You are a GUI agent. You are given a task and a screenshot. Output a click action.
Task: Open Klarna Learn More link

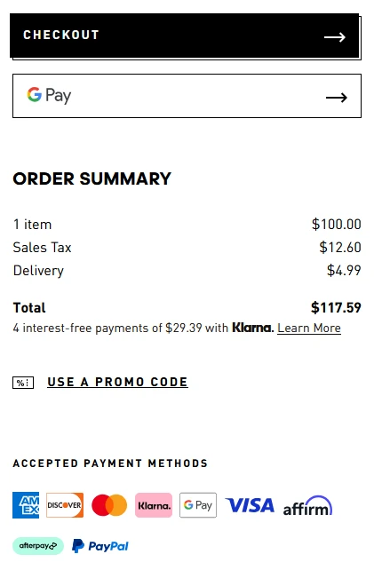coord(309,329)
